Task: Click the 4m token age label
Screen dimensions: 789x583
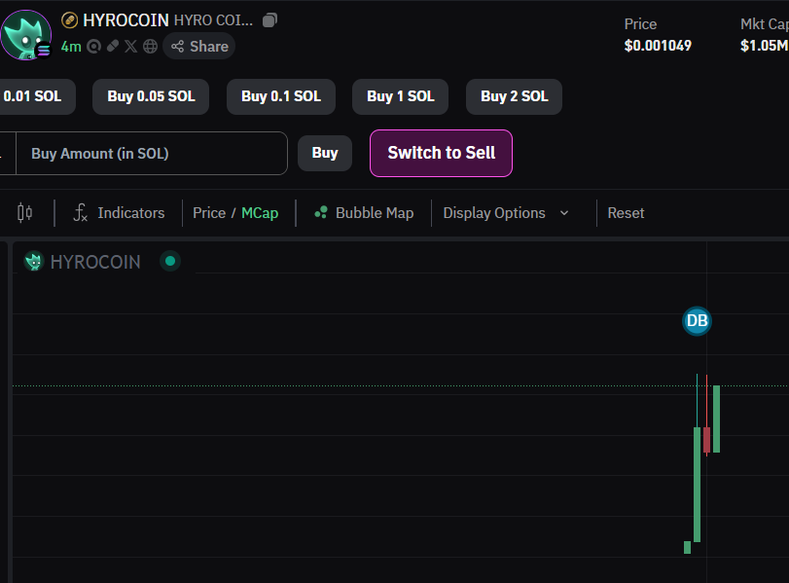Action: point(71,47)
